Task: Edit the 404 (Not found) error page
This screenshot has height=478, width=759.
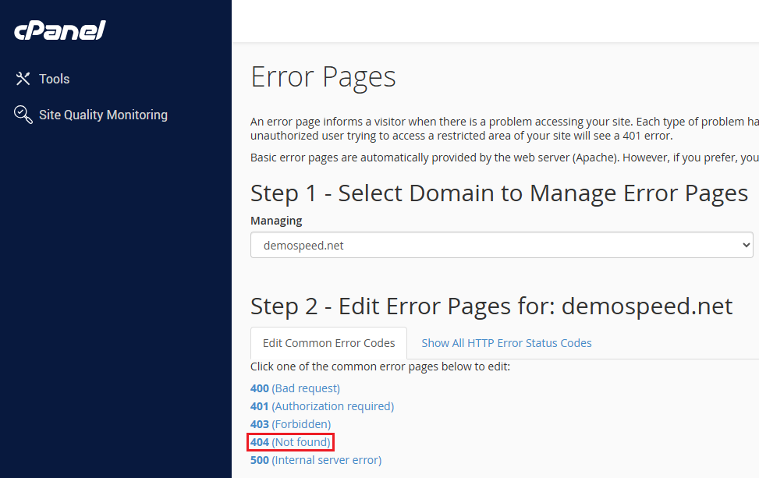Action: coord(290,442)
